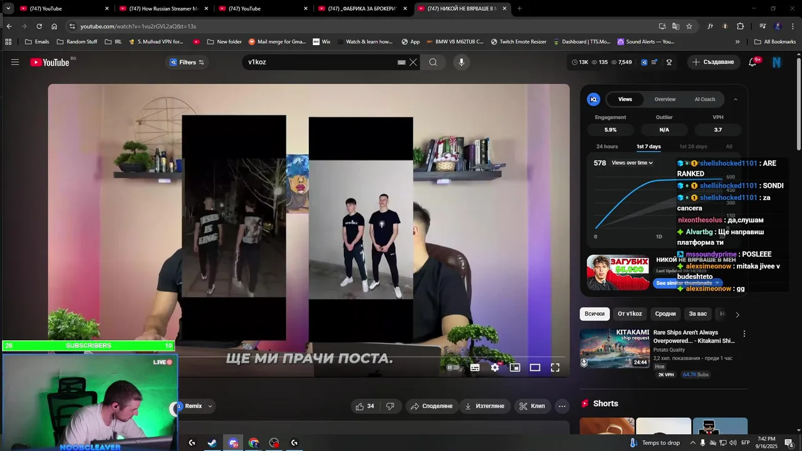Clear the v1koz search text
The image size is (802, 451).
click(x=413, y=62)
